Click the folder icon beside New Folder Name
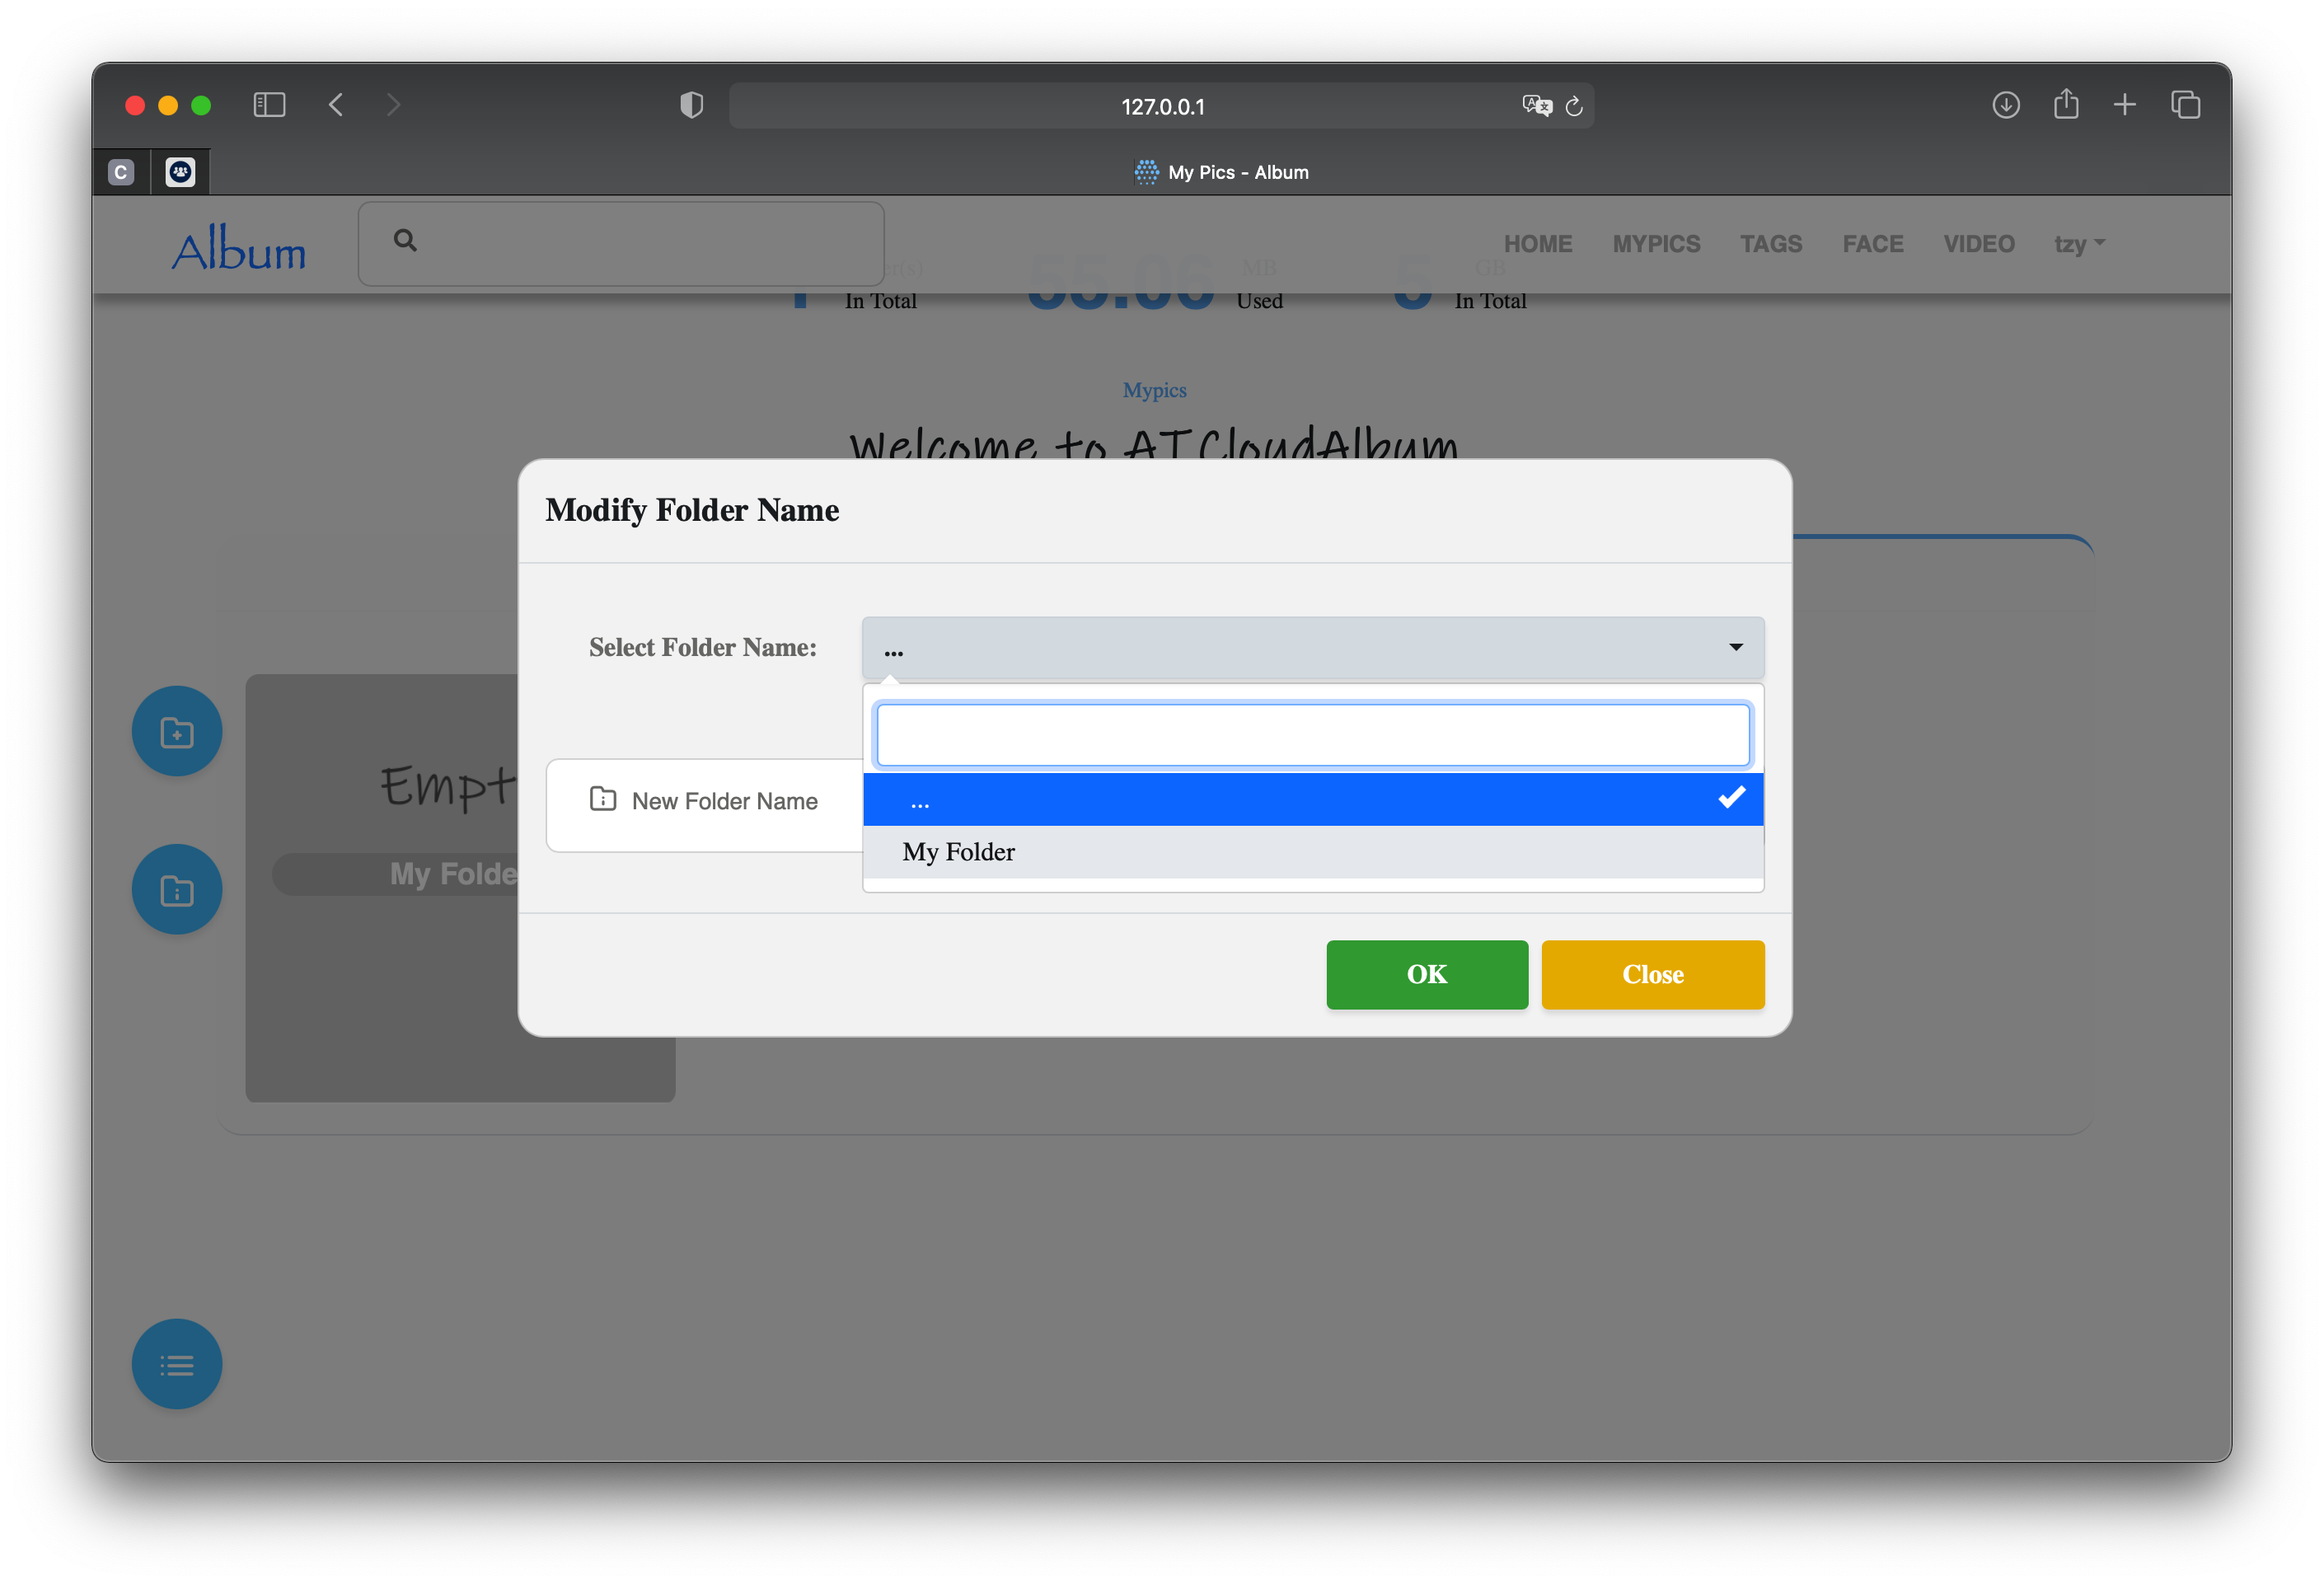This screenshot has height=1584, width=2324. 603,799
